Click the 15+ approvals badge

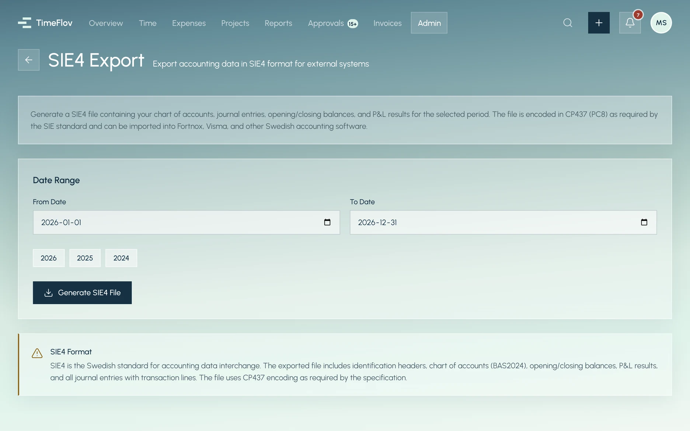coord(353,24)
